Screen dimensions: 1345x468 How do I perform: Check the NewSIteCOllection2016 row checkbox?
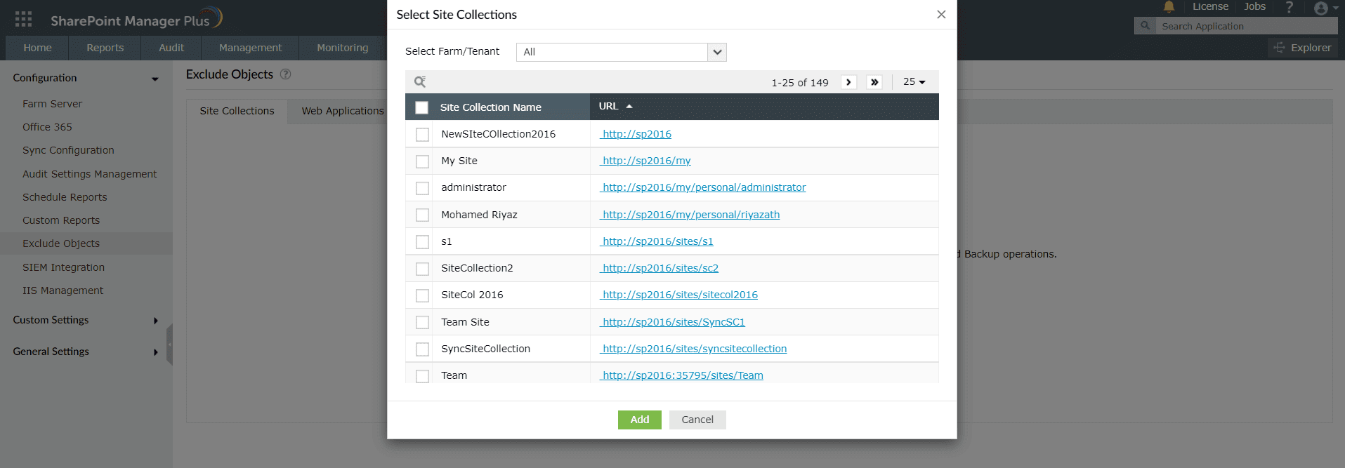coord(422,135)
